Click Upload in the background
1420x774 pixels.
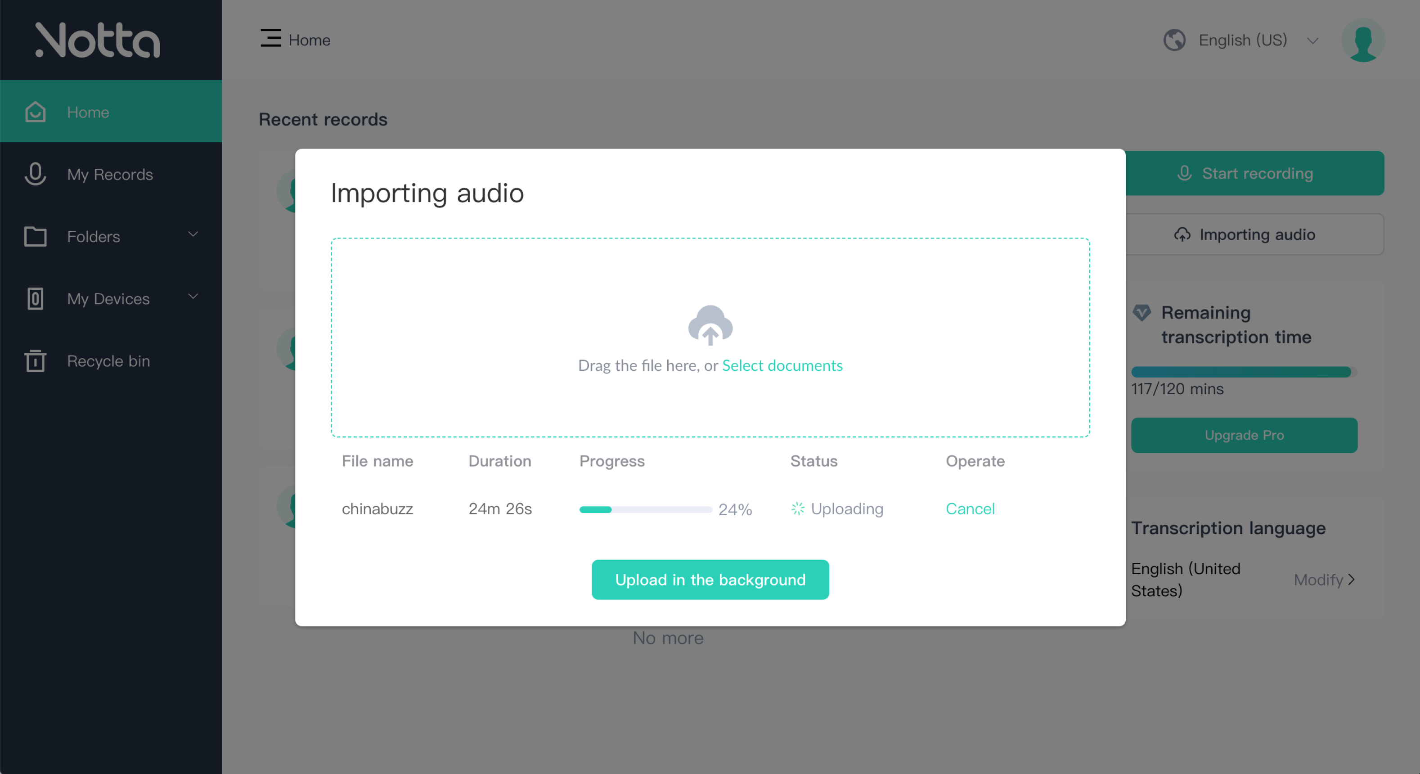[x=710, y=580]
